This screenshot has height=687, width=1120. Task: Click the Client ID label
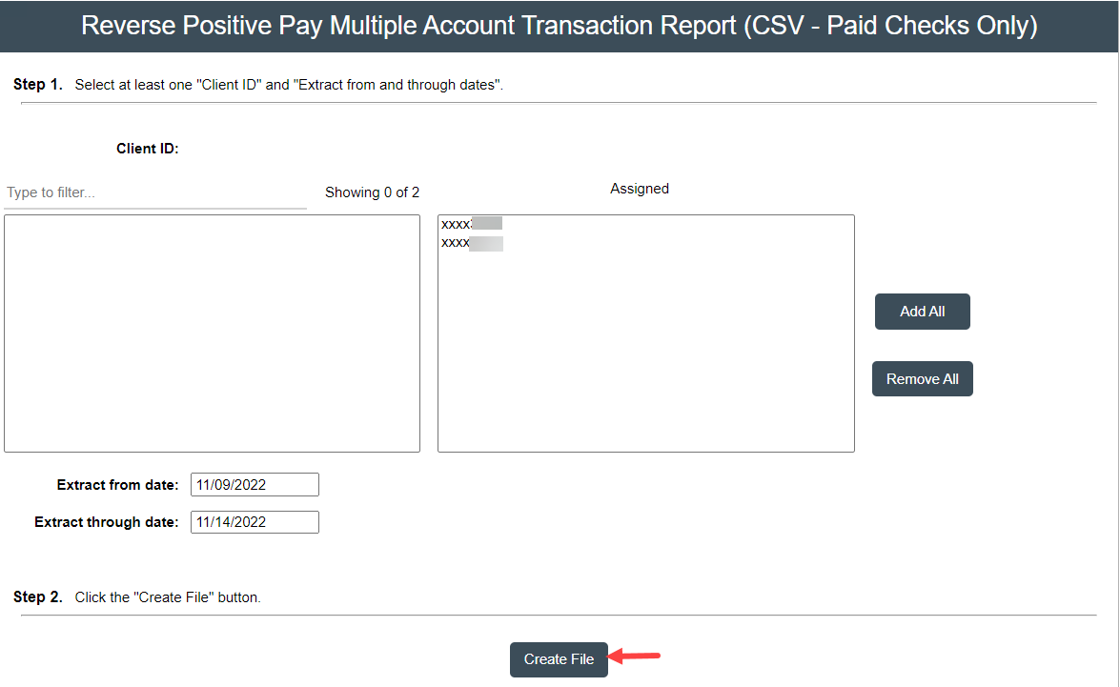tap(147, 149)
